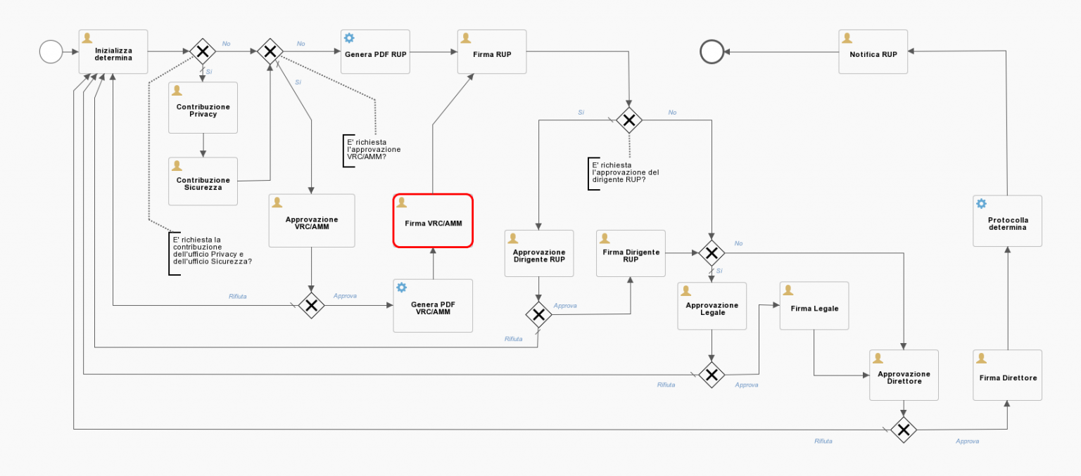Viewport: 1081px width, 476px height.
Task: Click 'Si' label above Approvazione Legale
Action: [x=719, y=271]
